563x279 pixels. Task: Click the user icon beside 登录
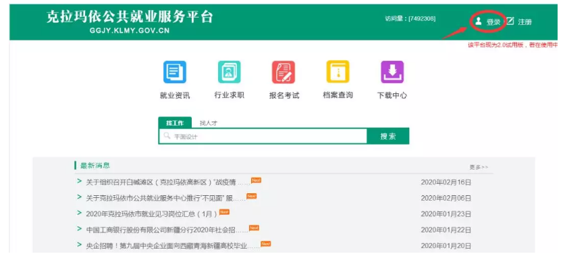(x=479, y=22)
